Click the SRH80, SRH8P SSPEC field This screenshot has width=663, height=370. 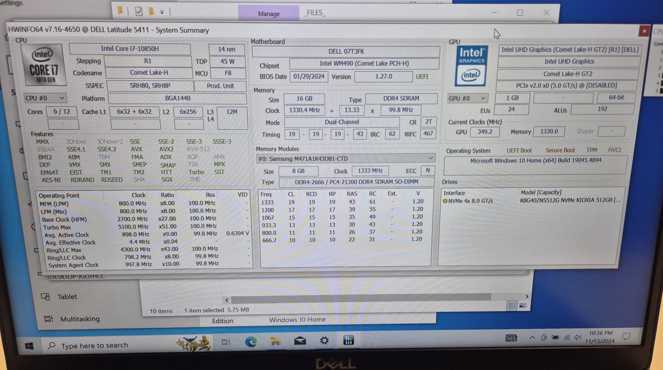coord(150,86)
